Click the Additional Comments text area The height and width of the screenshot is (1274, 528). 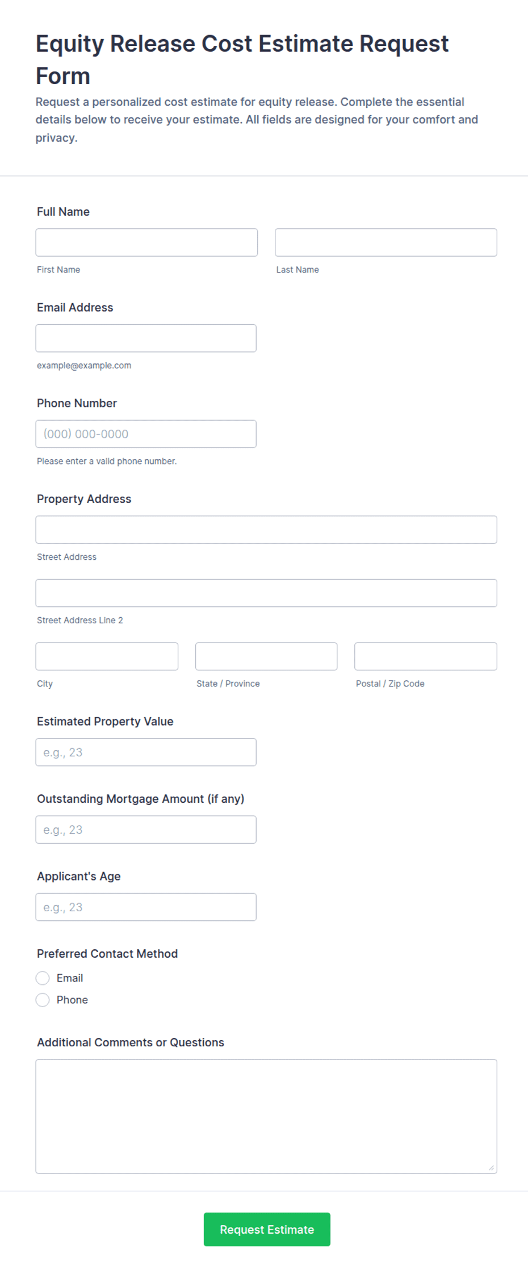tap(266, 1117)
